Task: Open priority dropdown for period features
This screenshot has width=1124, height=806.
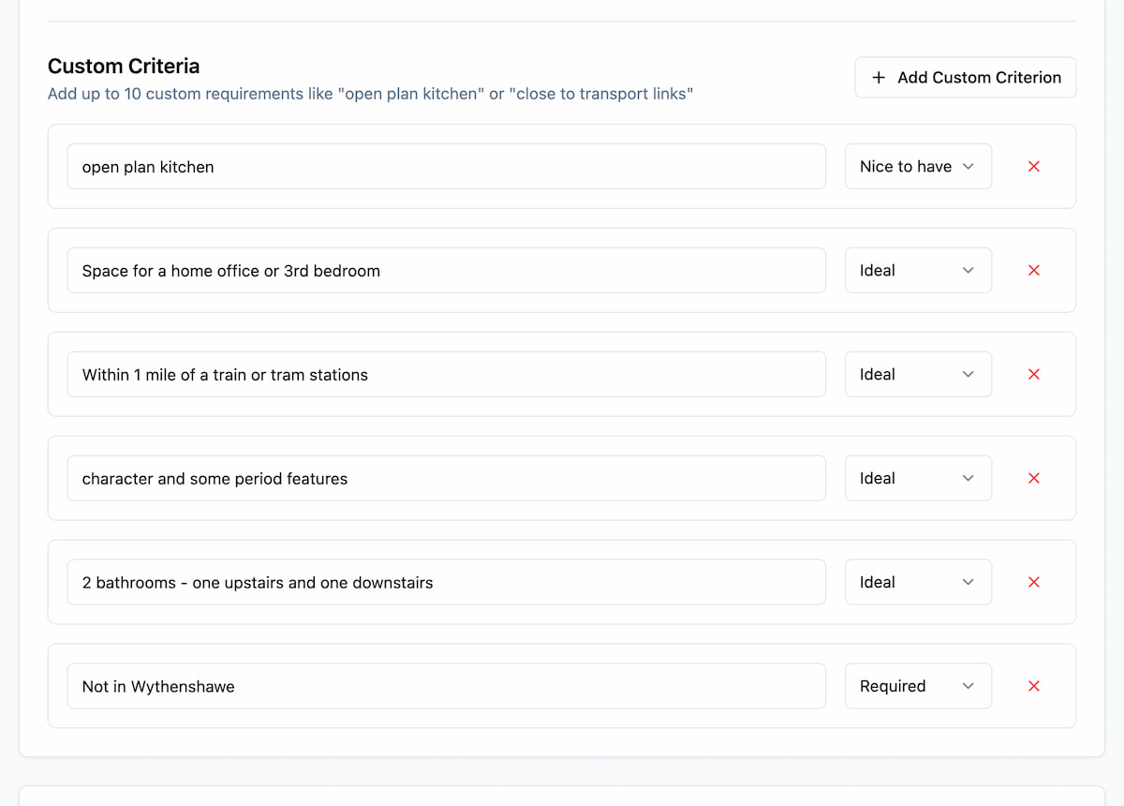Action: click(x=917, y=479)
